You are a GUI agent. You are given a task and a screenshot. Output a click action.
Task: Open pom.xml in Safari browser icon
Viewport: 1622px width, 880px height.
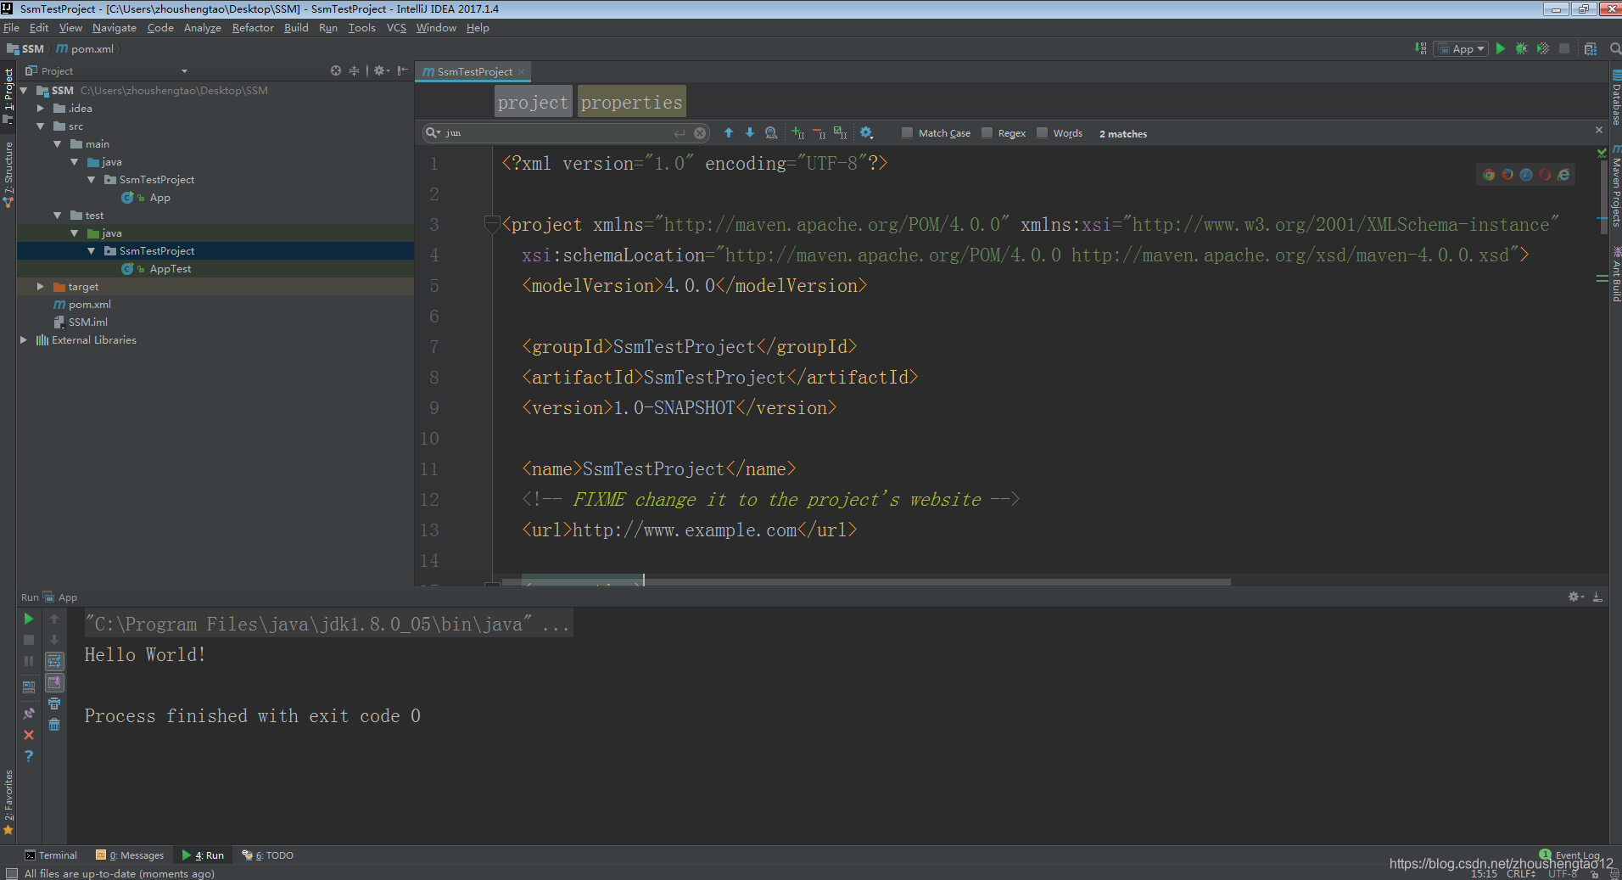click(1526, 175)
